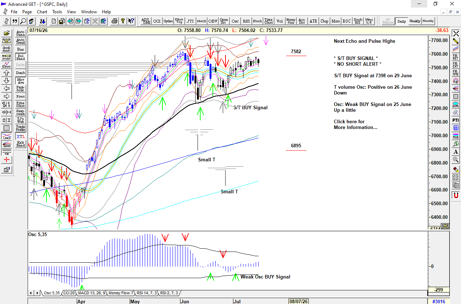
Task: Toggle the Bol Band study button
Action: pos(21,57)
